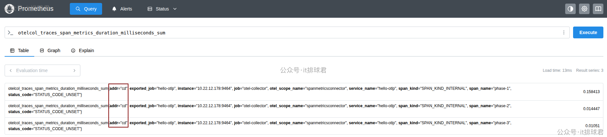This screenshot has height=137, width=607.
Task: Open the query options three-dot menu
Action: [x=564, y=32]
